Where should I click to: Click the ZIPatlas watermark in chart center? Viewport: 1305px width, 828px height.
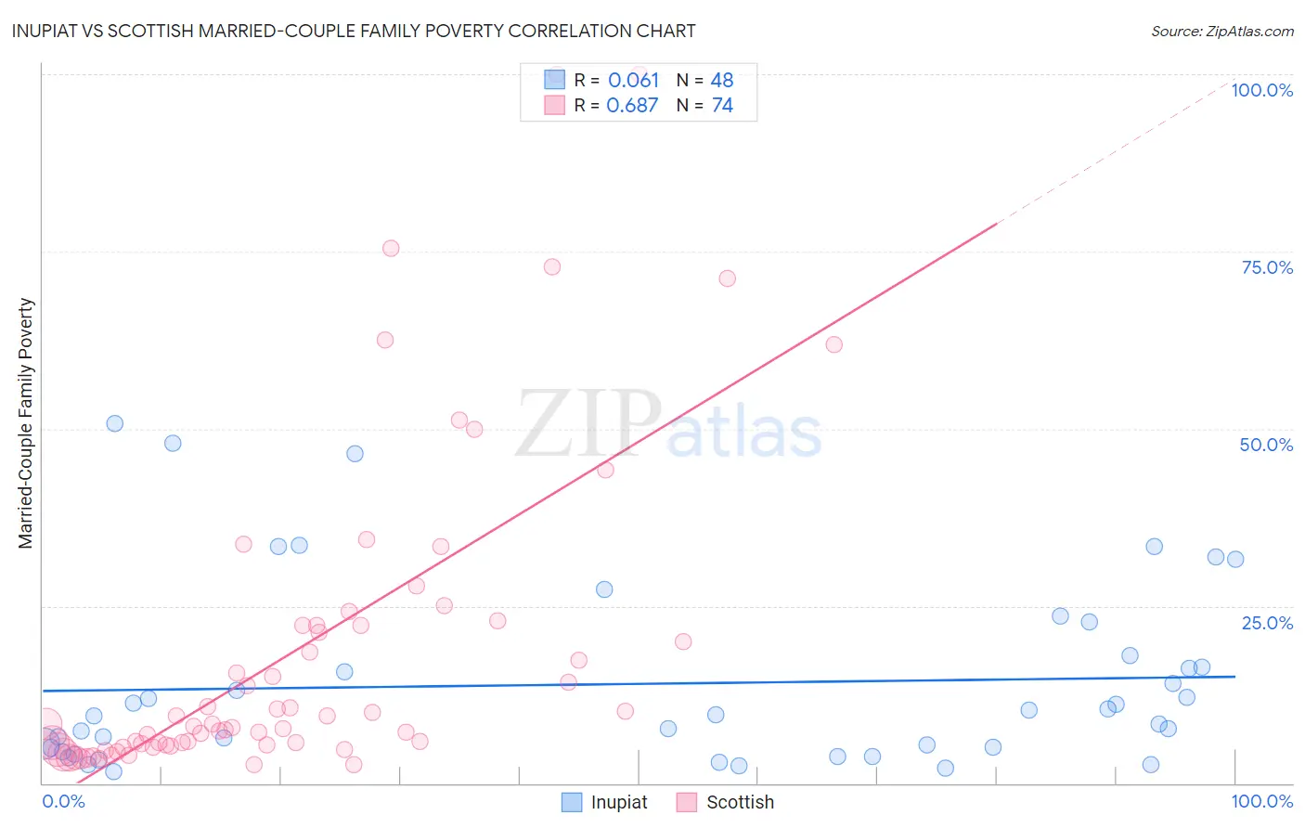pos(668,424)
